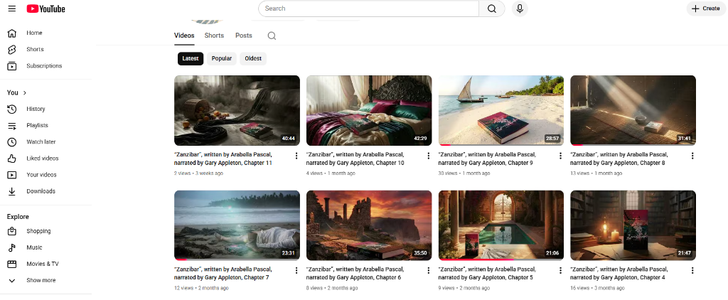Image resolution: width=728 pixels, height=300 pixels.
Task: Open more options for Chapter 6 video
Action: coord(428,270)
